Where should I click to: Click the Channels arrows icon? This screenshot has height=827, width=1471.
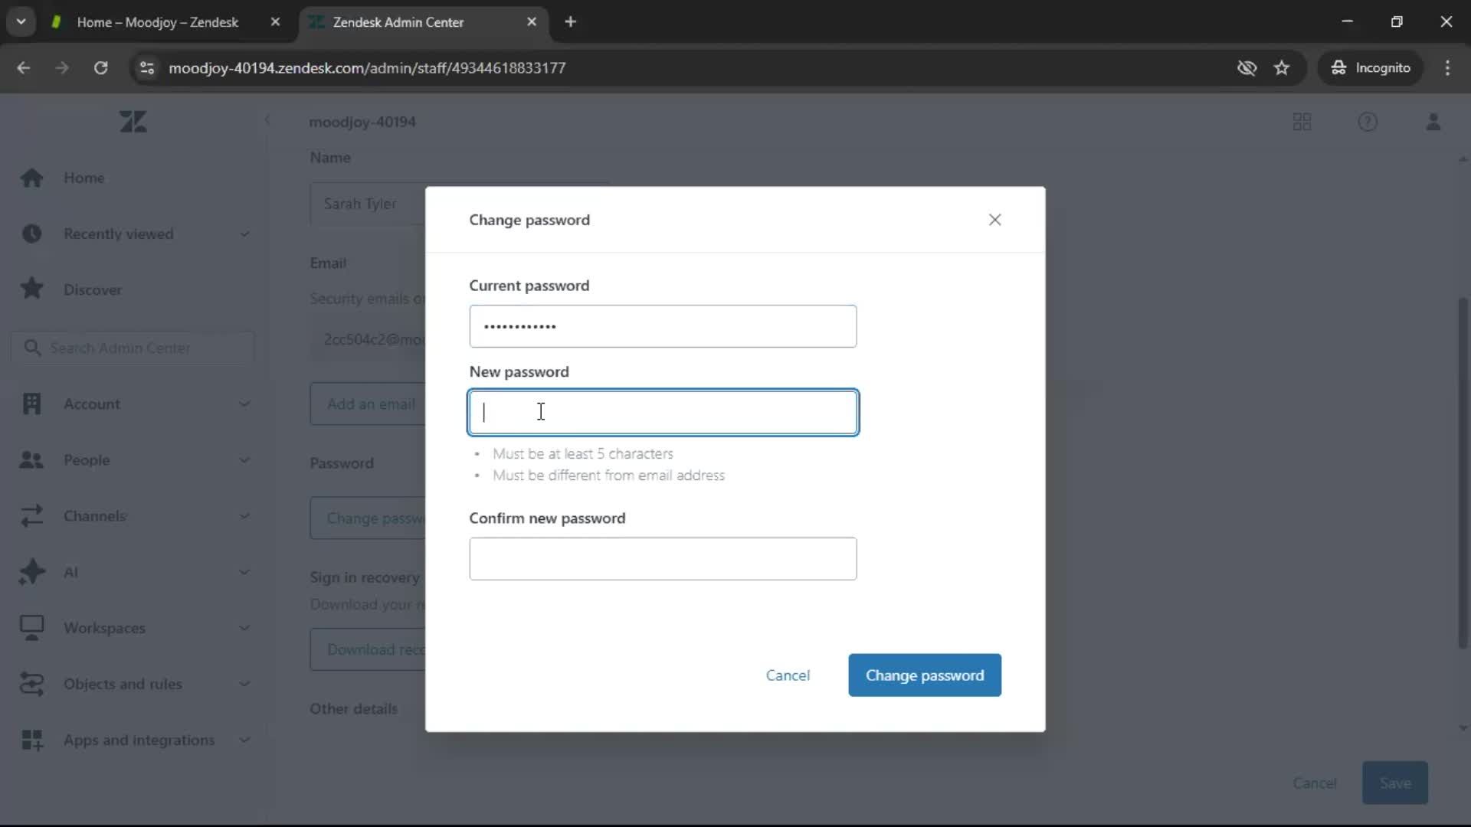click(31, 516)
